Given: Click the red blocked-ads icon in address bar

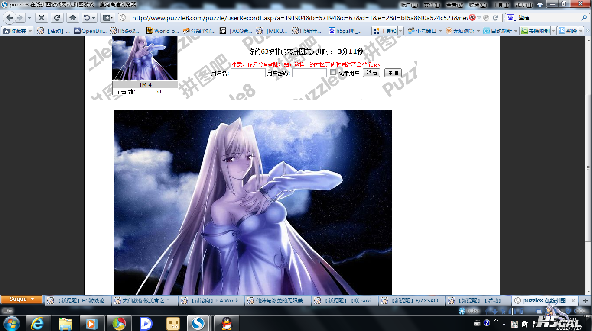Looking at the screenshot, I should pos(472,18).
